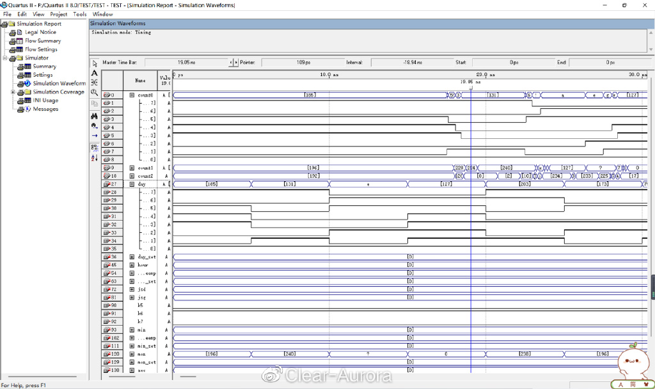The width and height of the screenshot is (655, 389).
Task: Click the left report tree horizontal scrollbar
Action: point(42,376)
